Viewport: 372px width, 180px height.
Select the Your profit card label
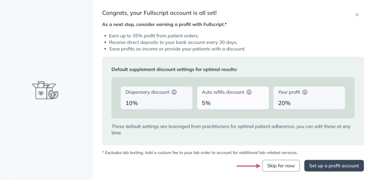(289, 92)
